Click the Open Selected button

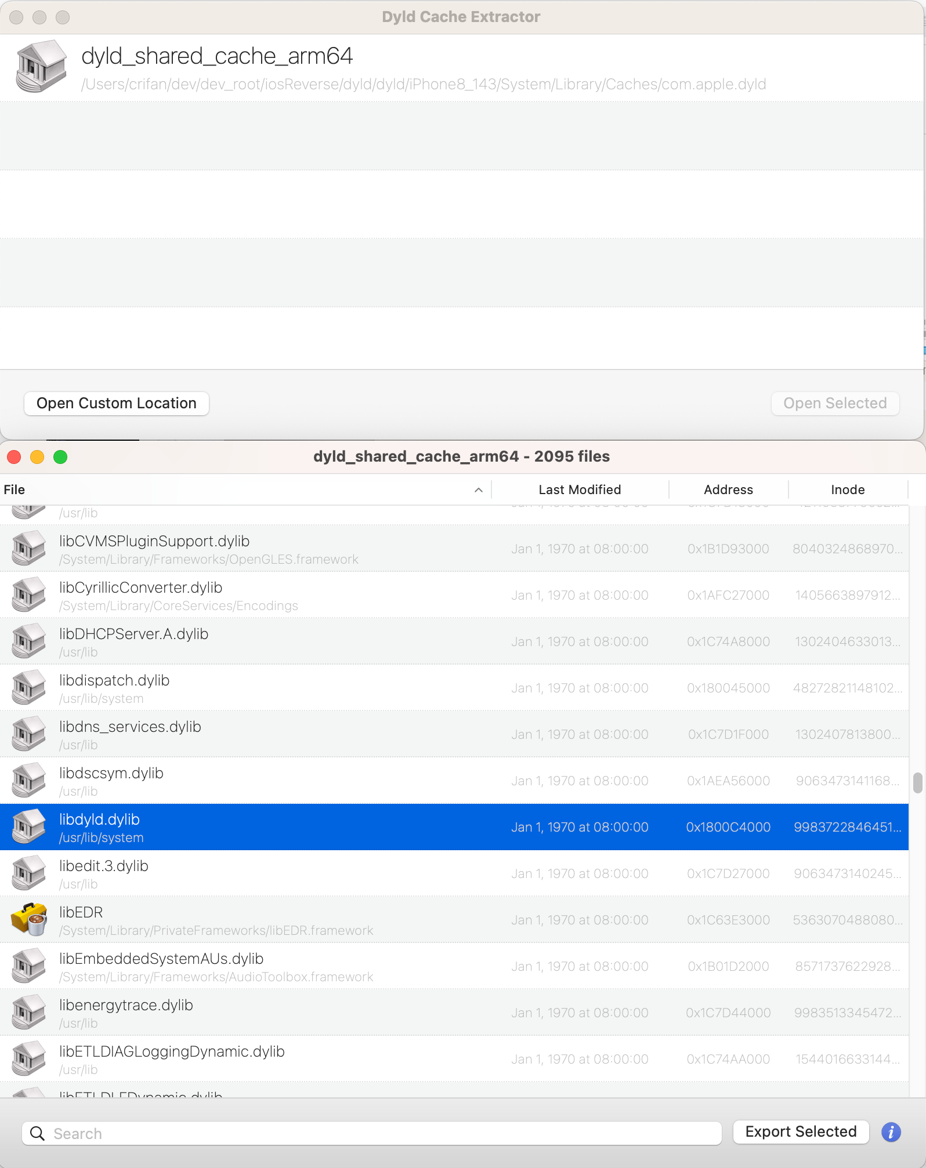835,404
